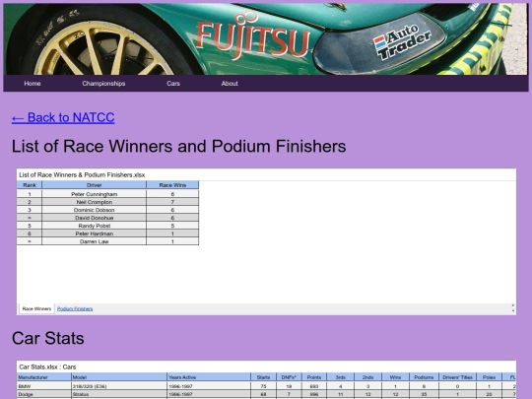This screenshot has width=532, height=399.
Task: Select the Dominic Dobson cell
Action: (94, 210)
